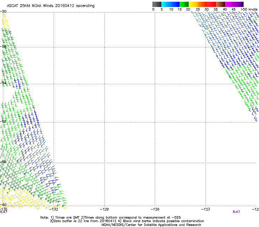The width and height of the screenshot is (259, 227).
Task: Click the chart title "ASCAT 25KM NOAA Winds 20160412 ascending"
Action: coord(50,6)
